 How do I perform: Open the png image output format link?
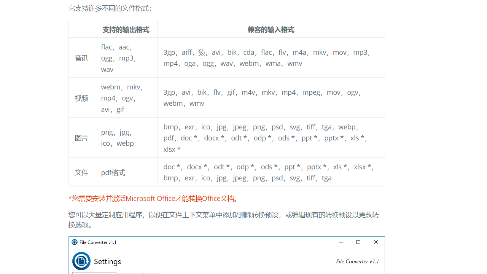[107, 132]
